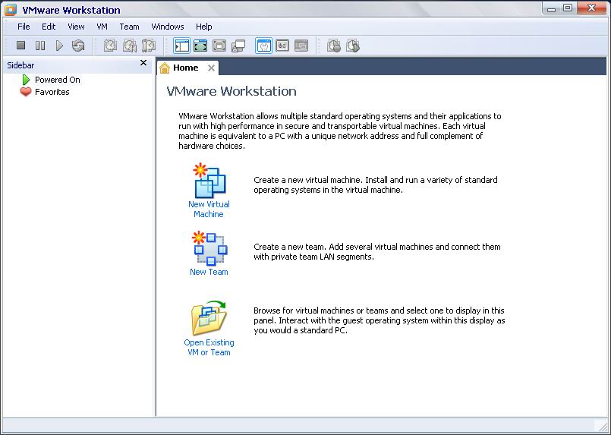This screenshot has width=611, height=435.
Task: Select the Home tab label
Action: [x=185, y=68]
